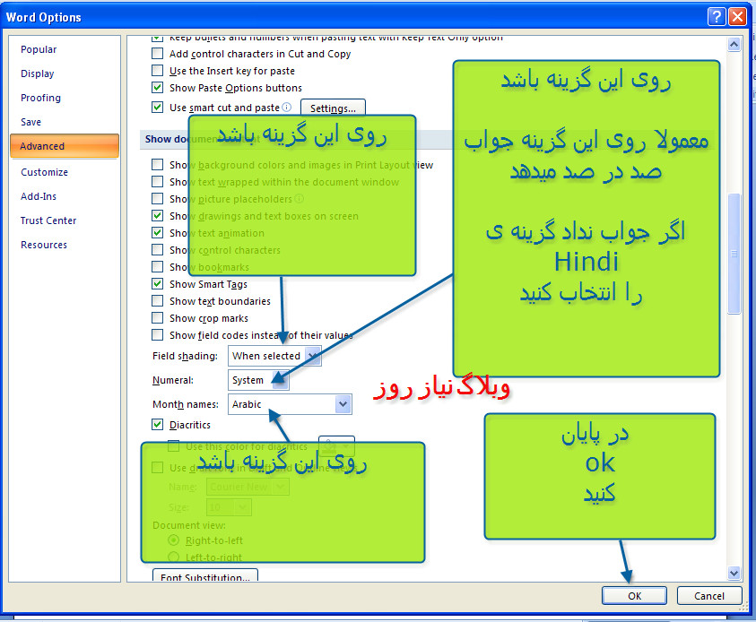
Task: Switch to the Add-Ins category
Action: tap(39, 196)
